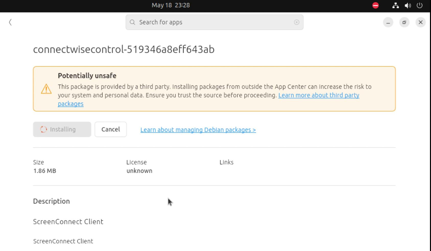The image size is (431, 251).
Task: Open Learn about managing Debian packages link
Action: tap(198, 130)
